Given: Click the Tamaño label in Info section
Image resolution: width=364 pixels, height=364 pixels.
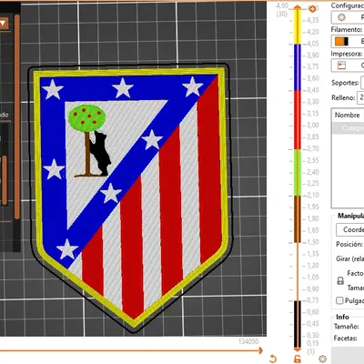Looking at the screenshot, I should [347, 327].
